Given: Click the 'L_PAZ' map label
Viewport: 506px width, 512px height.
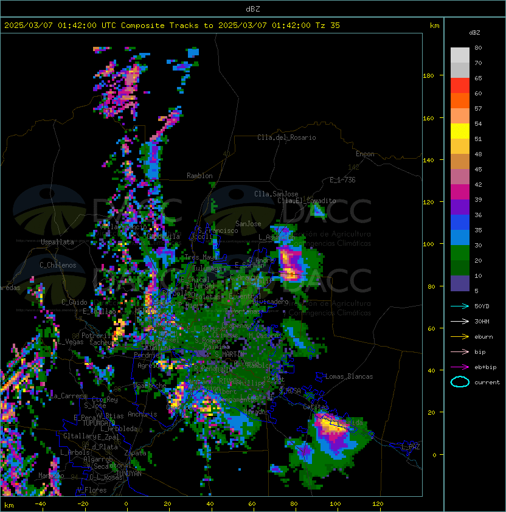Looking at the screenshot, I should point(411,447).
